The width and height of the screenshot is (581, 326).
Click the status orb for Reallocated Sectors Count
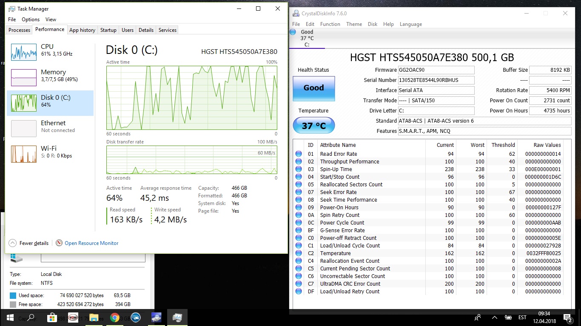click(299, 185)
